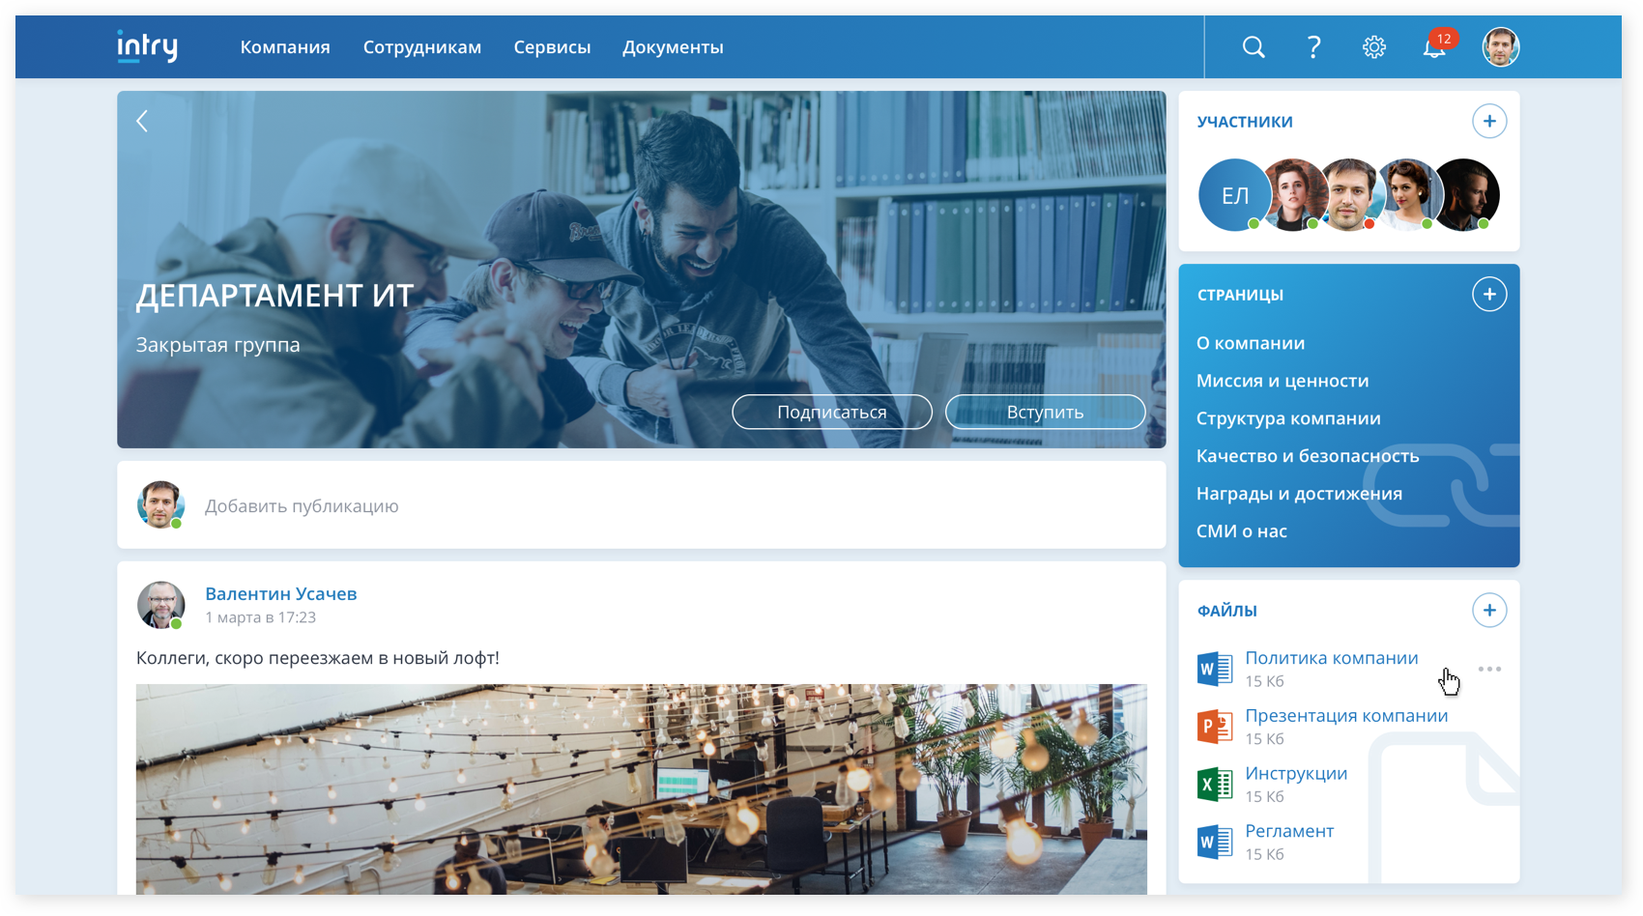Open the Сервисы menu
The width and height of the screenshot is (1643, 916).
tap(552, 47)
